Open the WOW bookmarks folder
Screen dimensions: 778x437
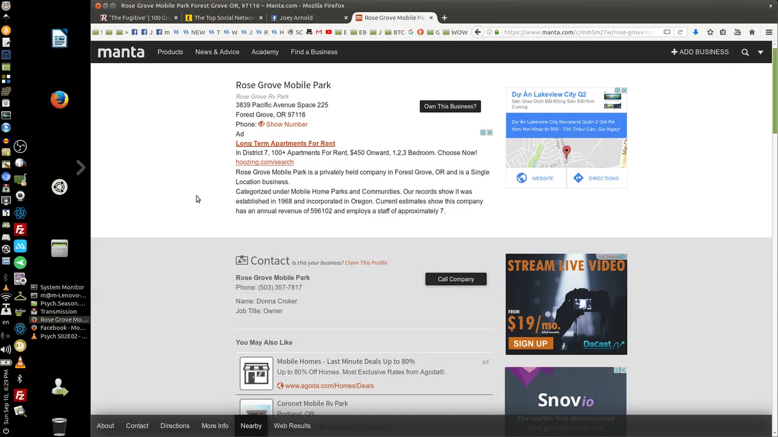(x=455, y=32)
